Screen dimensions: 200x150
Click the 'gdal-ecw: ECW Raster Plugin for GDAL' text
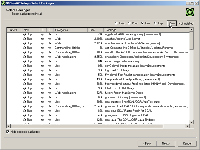(128, 111)
